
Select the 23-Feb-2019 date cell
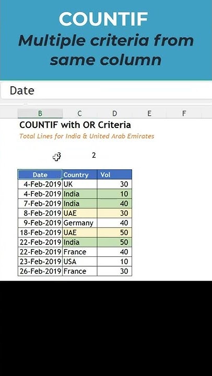point(40,262)
